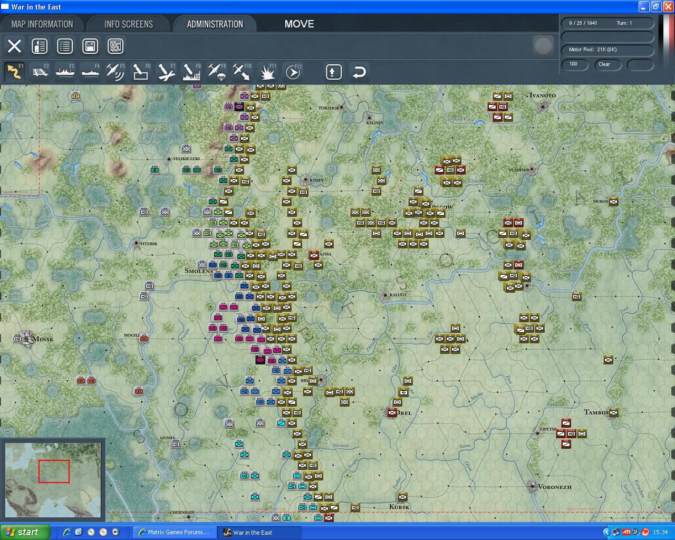Image resolution: width=675 pixels, height=540 pixels.
Task: Open the INFO SCREENS tab
Action: (x=128, y=24)
